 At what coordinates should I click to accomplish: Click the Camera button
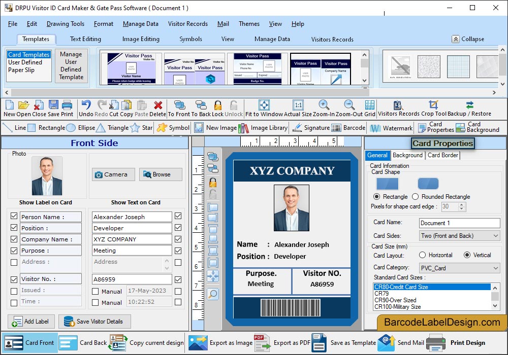(x=113, y=174)
